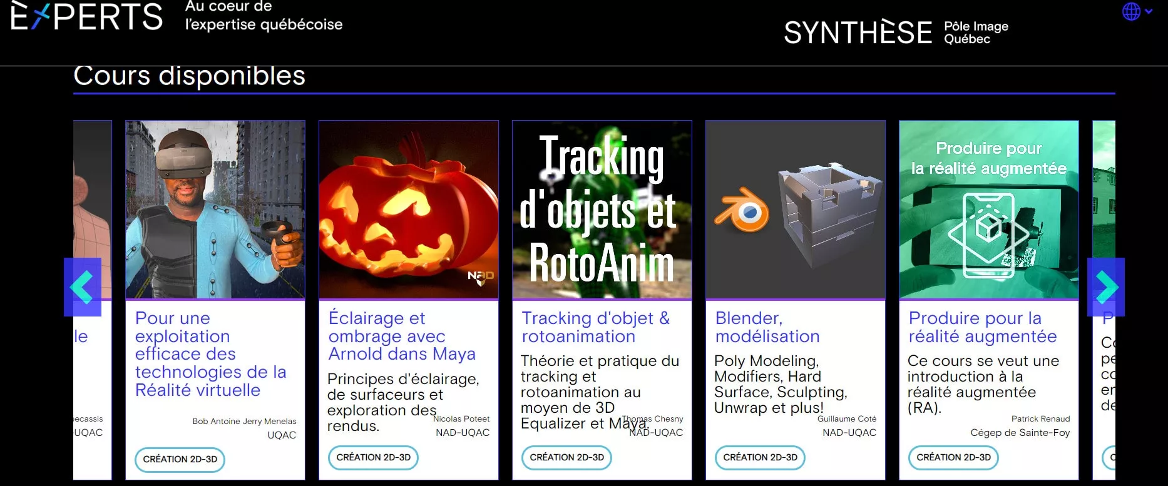Click 'NAD-UQAC' under Nicolas Poteet
This screenshot has height=486, width=1168.
463,433
